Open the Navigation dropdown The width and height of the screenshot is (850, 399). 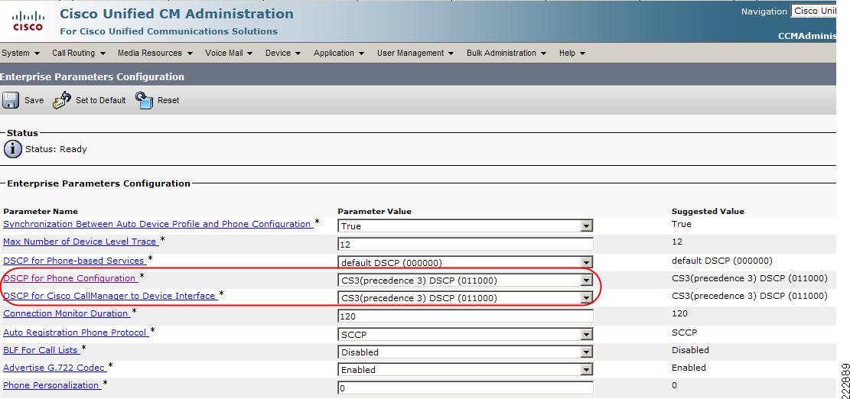tap(813, 11)
